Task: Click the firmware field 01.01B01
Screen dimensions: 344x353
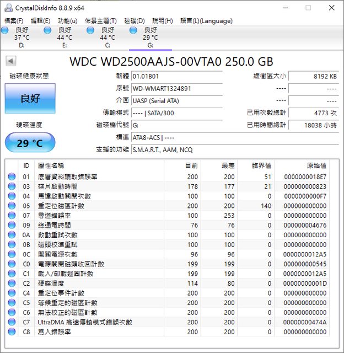Action: coord(176,76)
